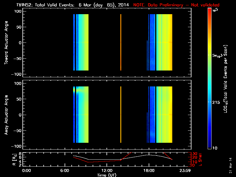
Task: Click the 5x10^3 label on the color bar
Action: (218, 55)
